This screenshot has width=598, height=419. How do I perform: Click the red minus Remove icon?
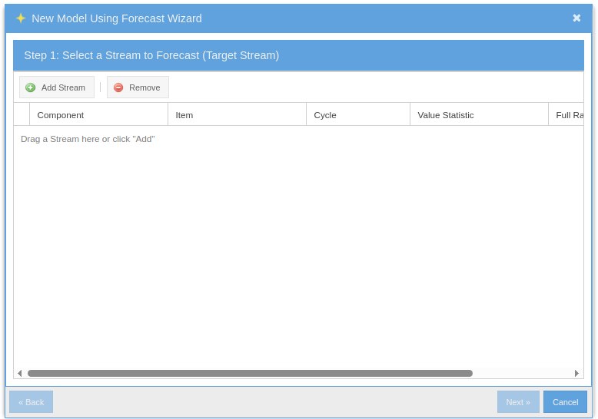click(x=118, y=87)
